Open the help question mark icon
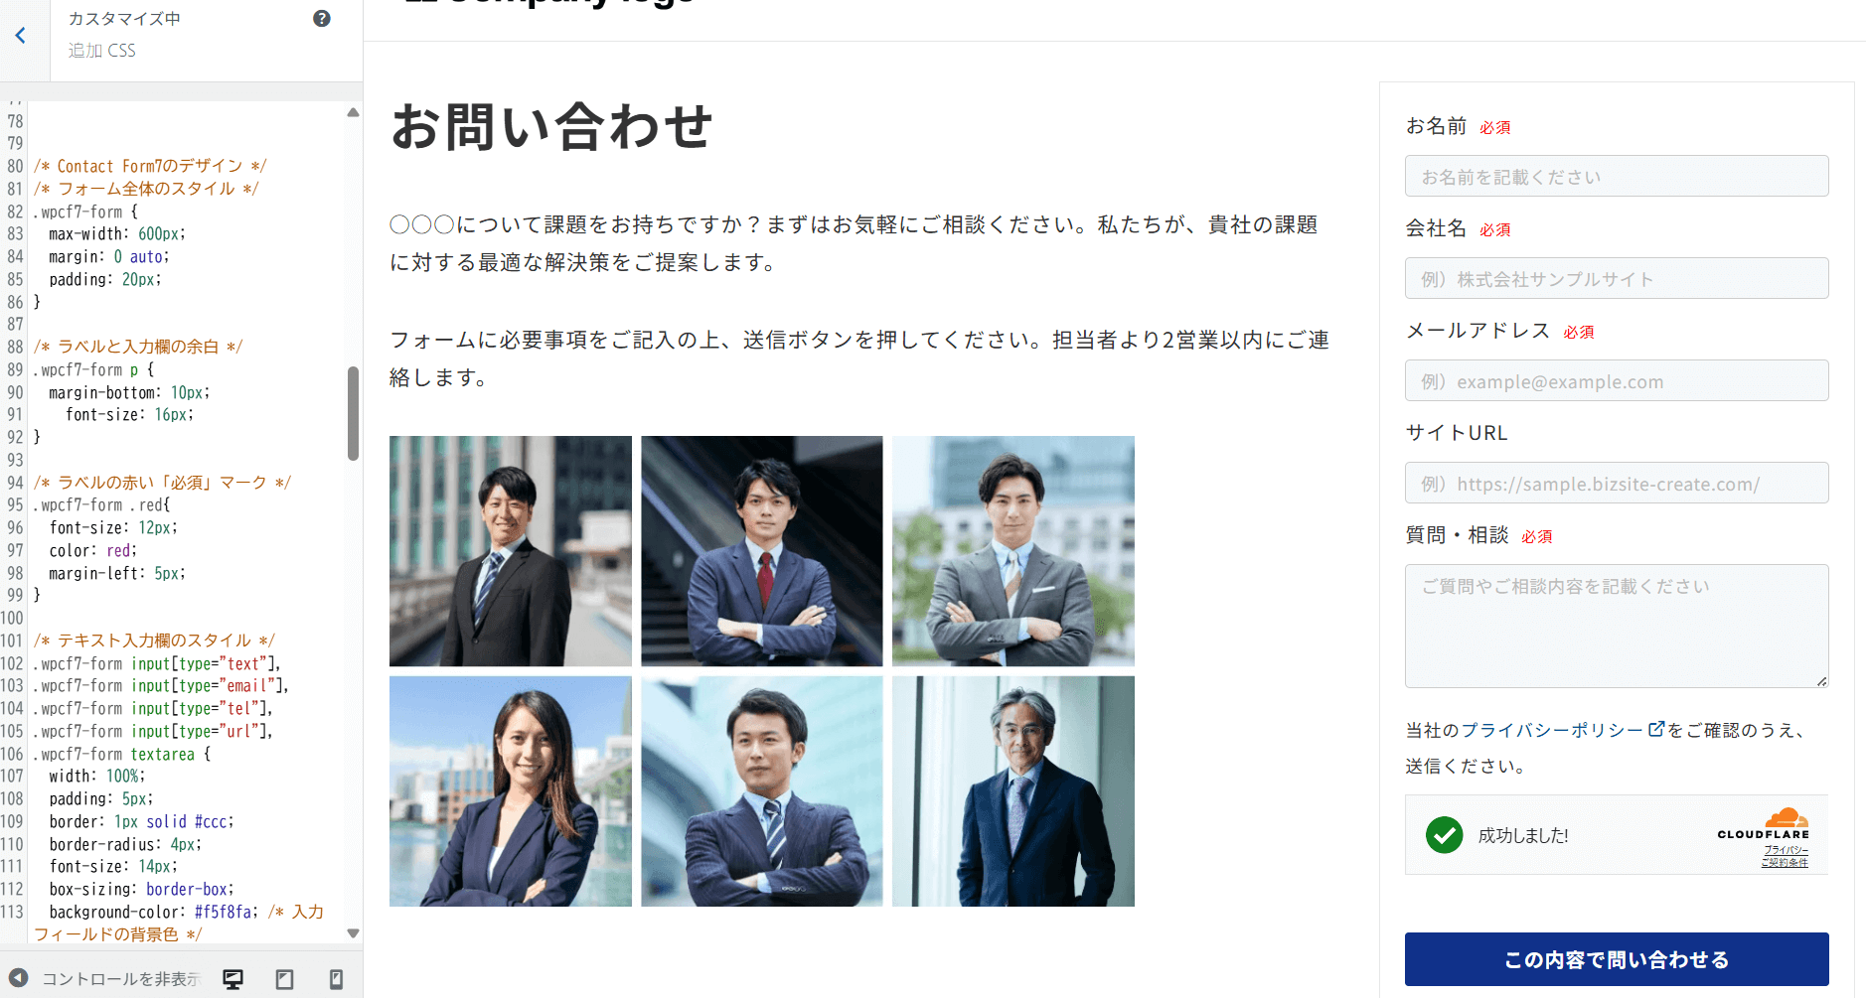Screen dimensions: 1866x998 pos(322,19)
